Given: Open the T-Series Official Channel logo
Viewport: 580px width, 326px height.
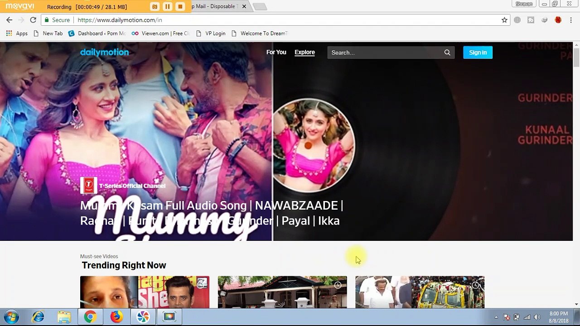Looking at the screenshot, I should click(x=89, y=185).
